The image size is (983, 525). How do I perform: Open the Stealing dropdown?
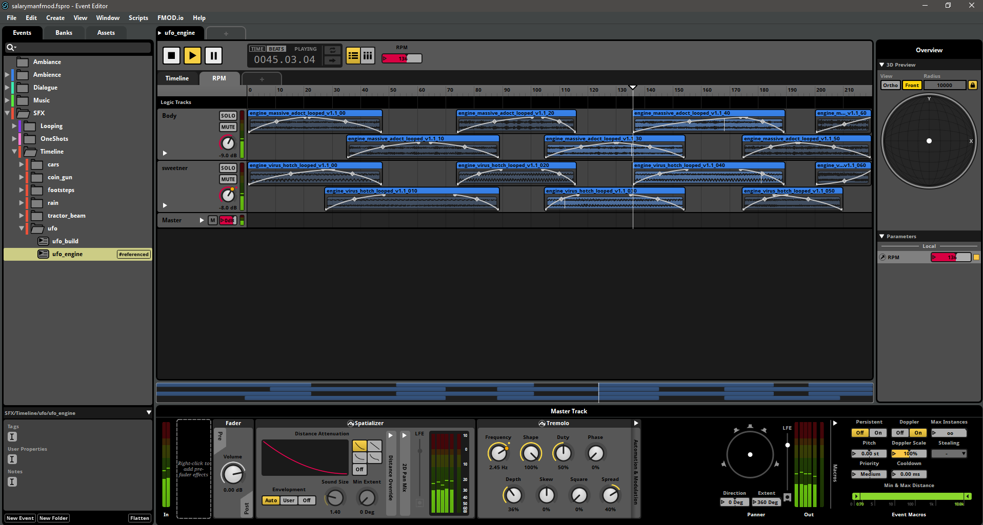(x=949, y=454)
